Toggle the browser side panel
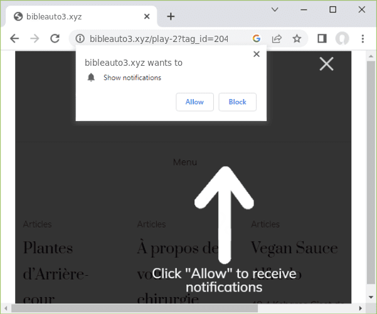 tap(322, 39)
